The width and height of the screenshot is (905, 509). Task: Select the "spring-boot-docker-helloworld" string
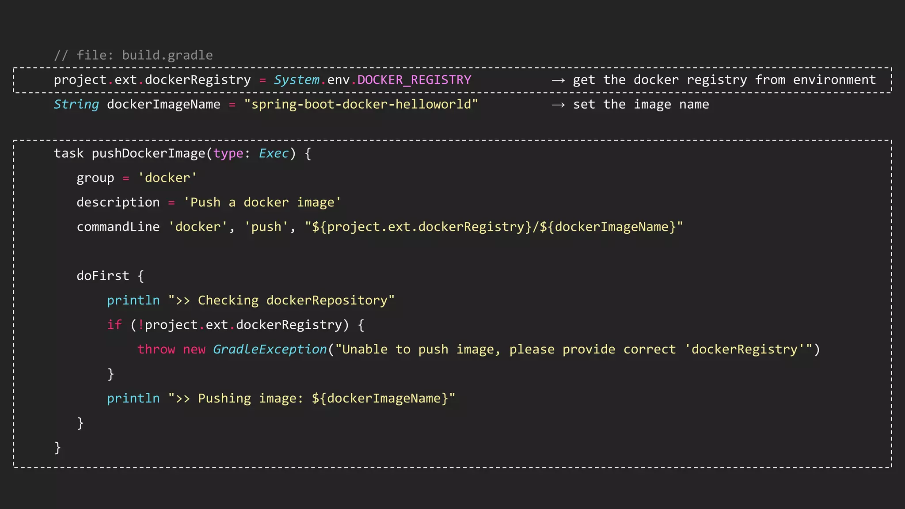[361, 105]
